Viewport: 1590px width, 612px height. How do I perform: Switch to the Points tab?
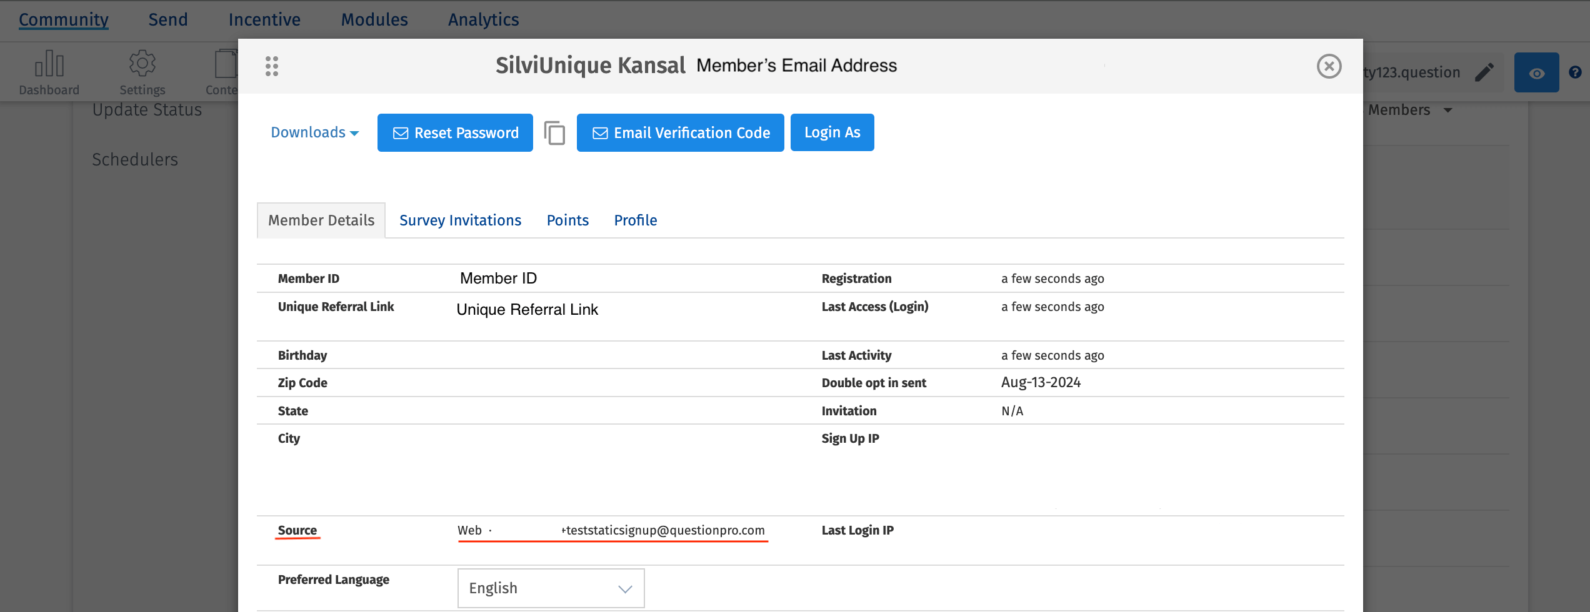(x=567, y=220)
